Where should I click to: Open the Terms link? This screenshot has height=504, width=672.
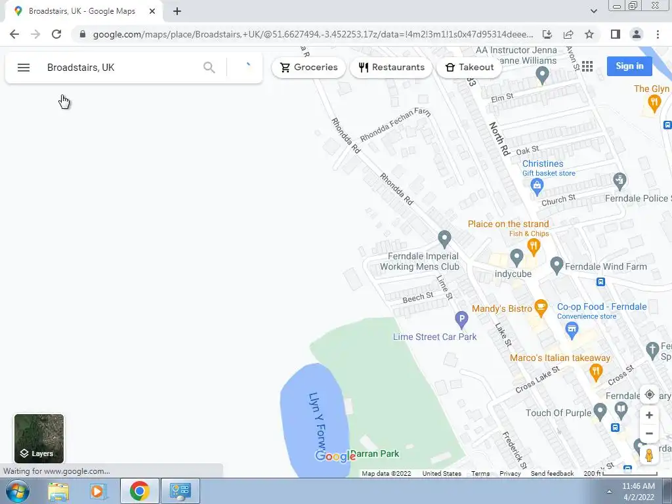coord(480,473)
